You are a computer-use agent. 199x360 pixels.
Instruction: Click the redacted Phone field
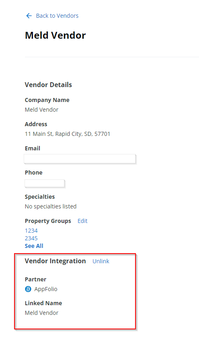coord(45,183)
